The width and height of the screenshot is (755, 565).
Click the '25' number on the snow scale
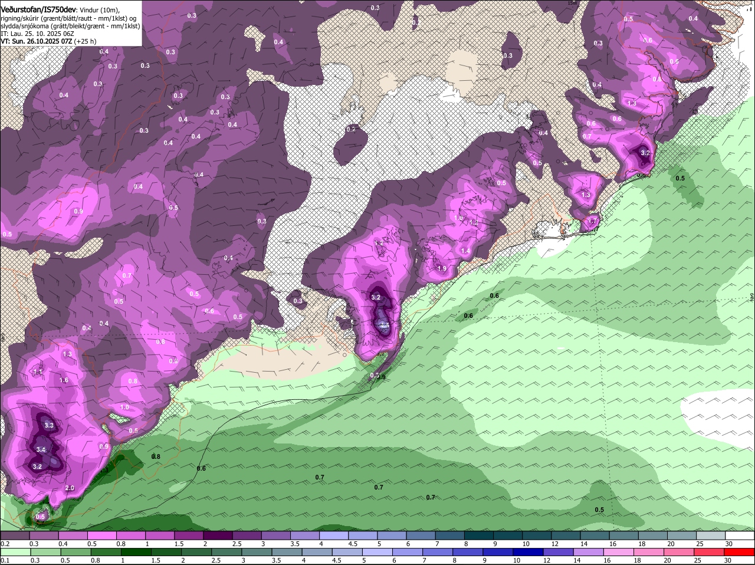coord(700,544)
